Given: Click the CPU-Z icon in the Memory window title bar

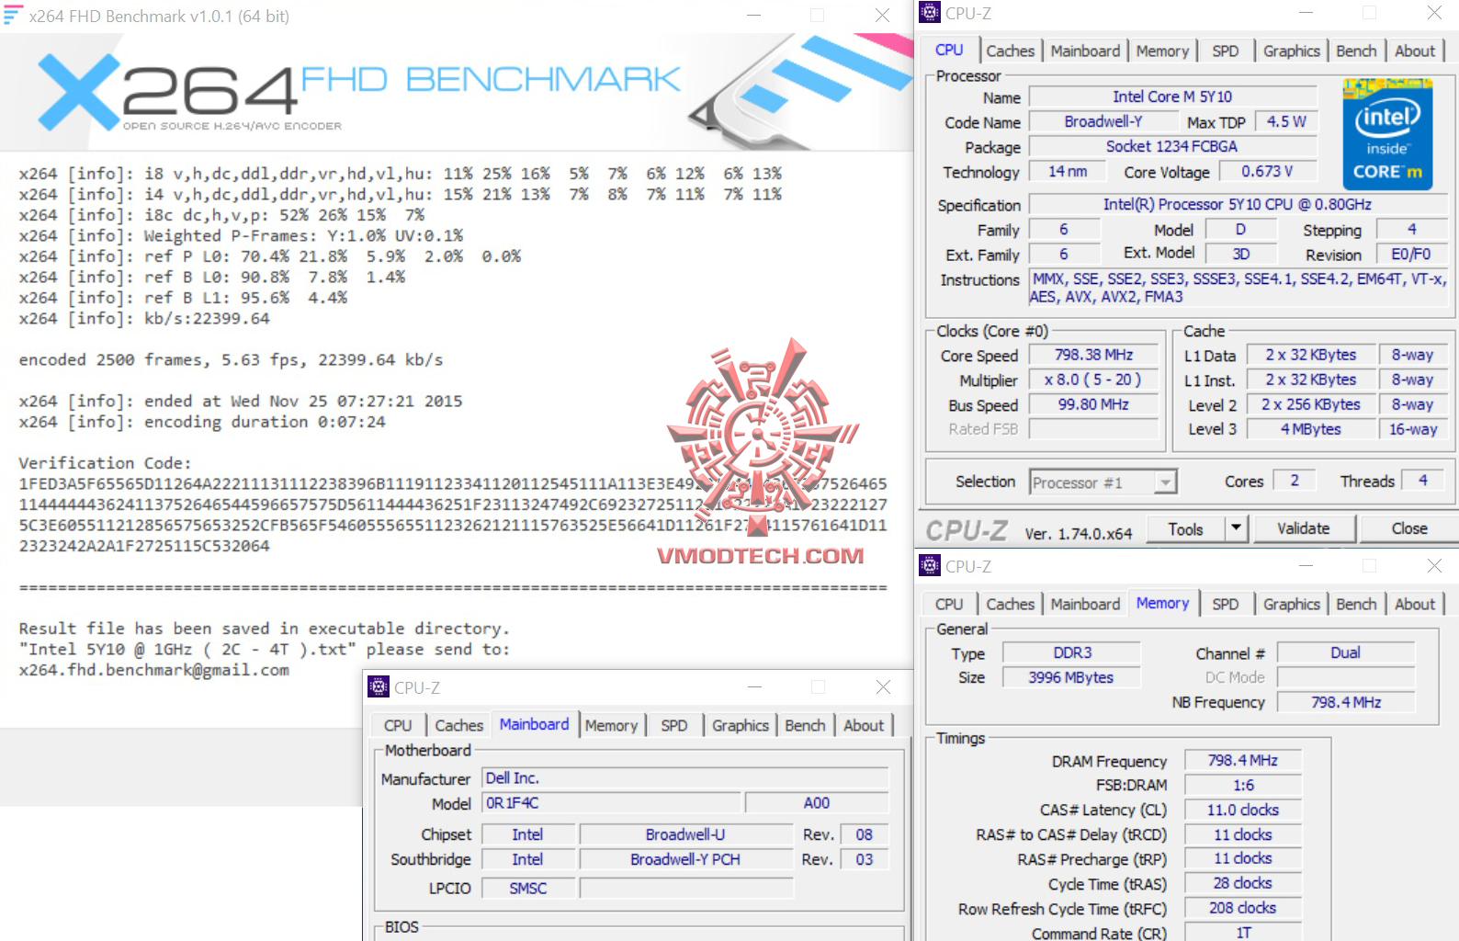Looking at the screenshot, I should (930, 566).
